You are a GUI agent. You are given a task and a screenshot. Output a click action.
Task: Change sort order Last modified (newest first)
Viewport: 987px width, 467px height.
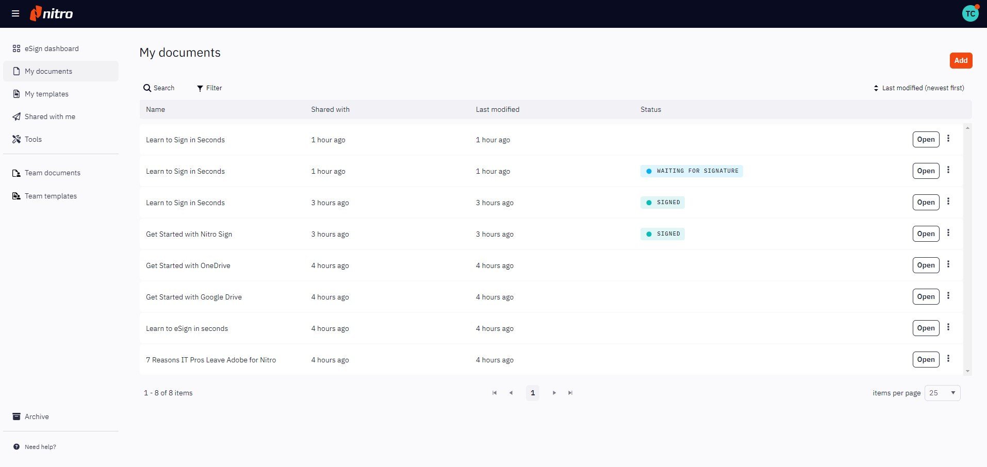tap(918, 88)
